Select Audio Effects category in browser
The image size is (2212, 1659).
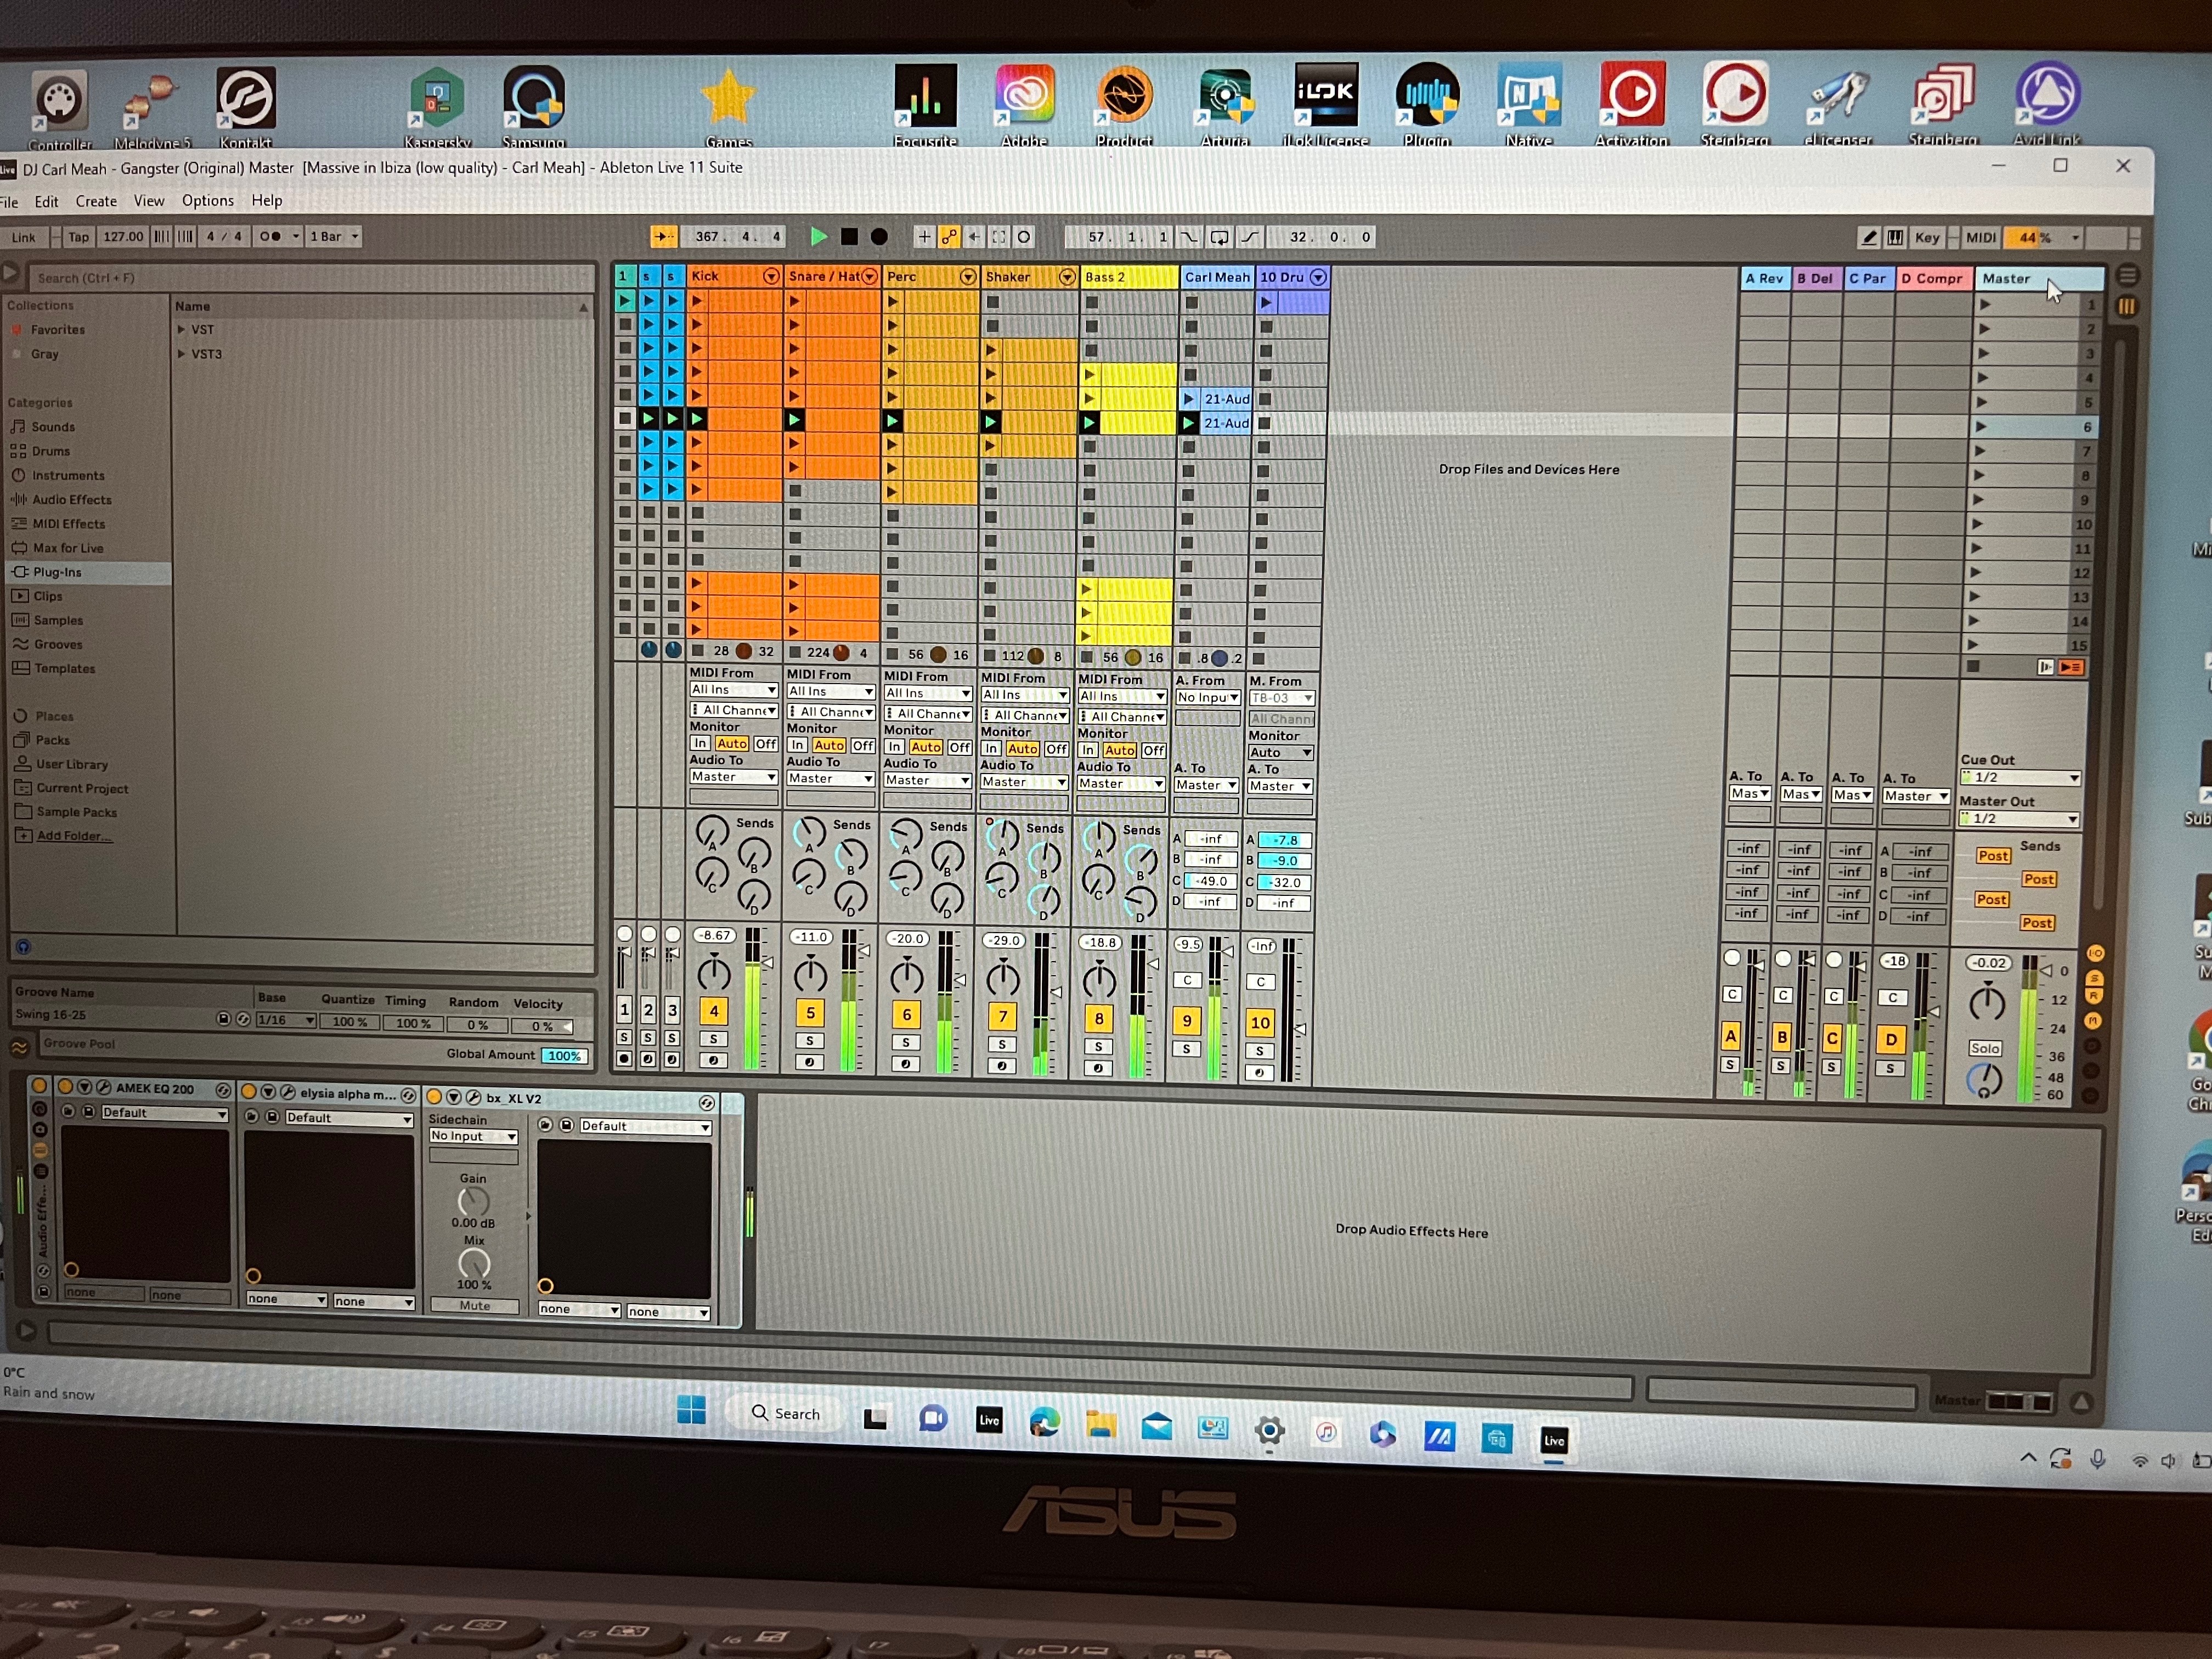72,500
